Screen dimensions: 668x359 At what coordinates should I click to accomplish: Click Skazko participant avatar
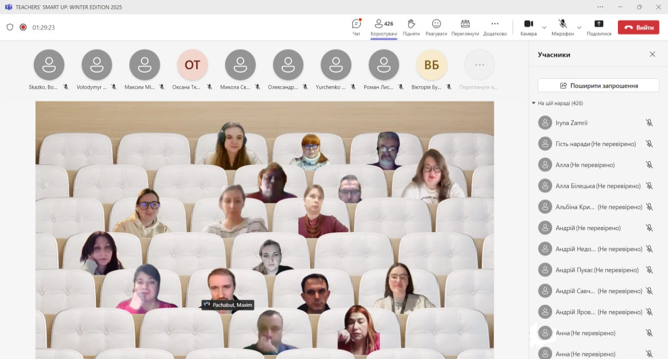tap(49, 65)
